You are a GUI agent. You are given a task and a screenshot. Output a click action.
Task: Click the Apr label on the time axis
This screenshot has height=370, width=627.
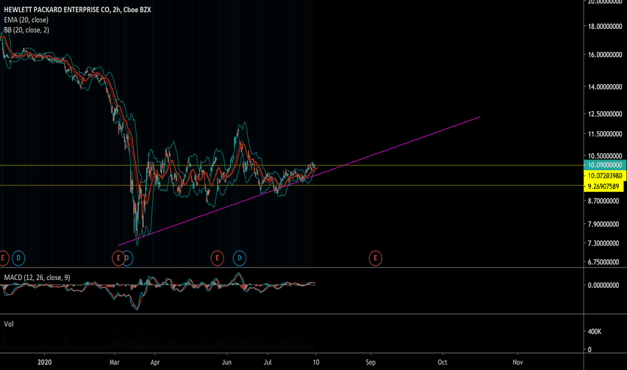[x=155, y=363]
